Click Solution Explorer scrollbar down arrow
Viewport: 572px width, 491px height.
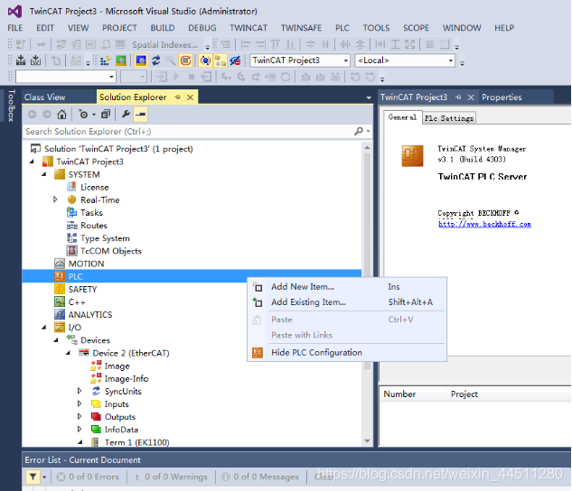point(367,440)
